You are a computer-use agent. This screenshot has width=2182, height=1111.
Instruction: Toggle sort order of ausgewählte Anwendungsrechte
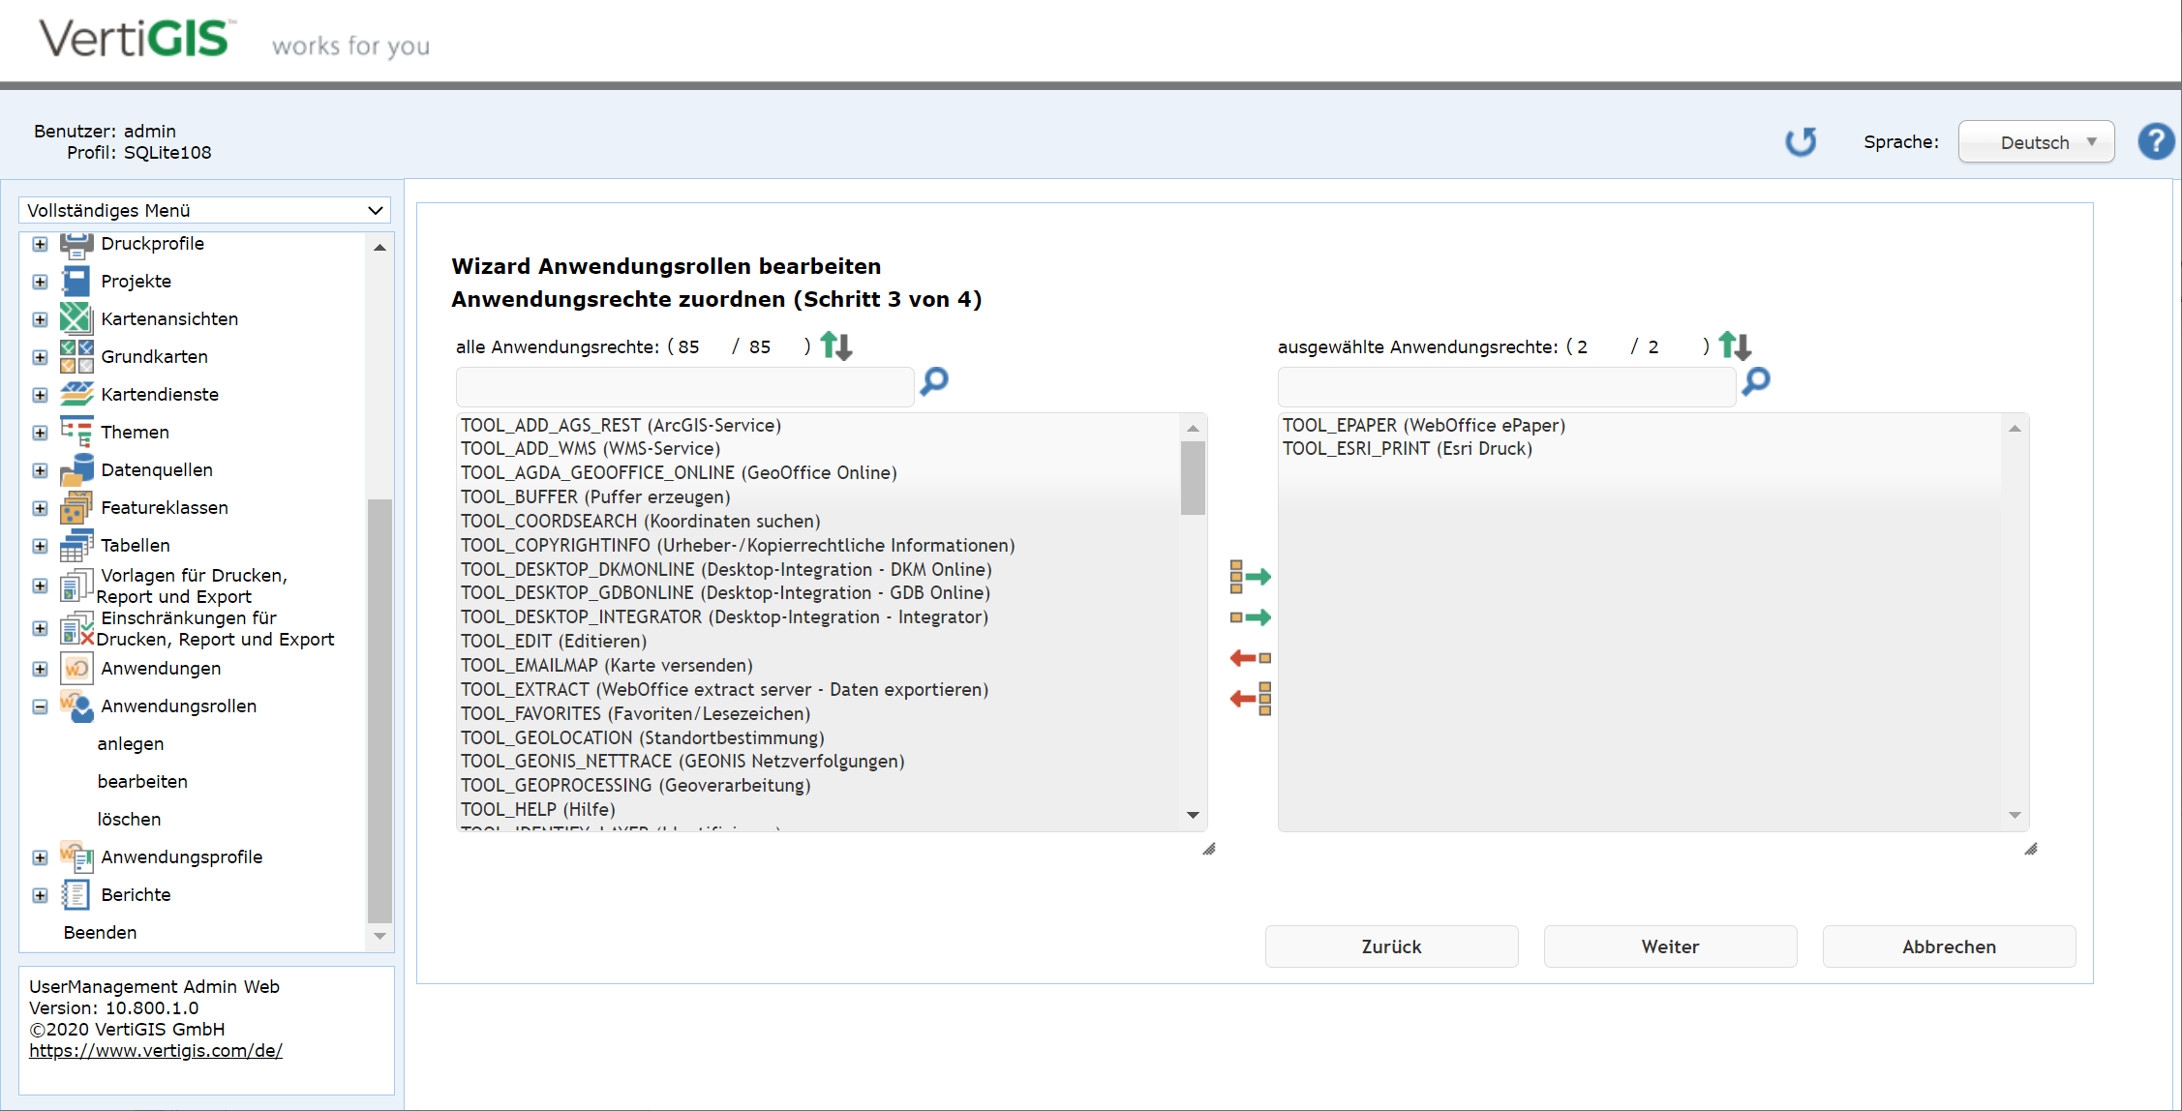1735,345
